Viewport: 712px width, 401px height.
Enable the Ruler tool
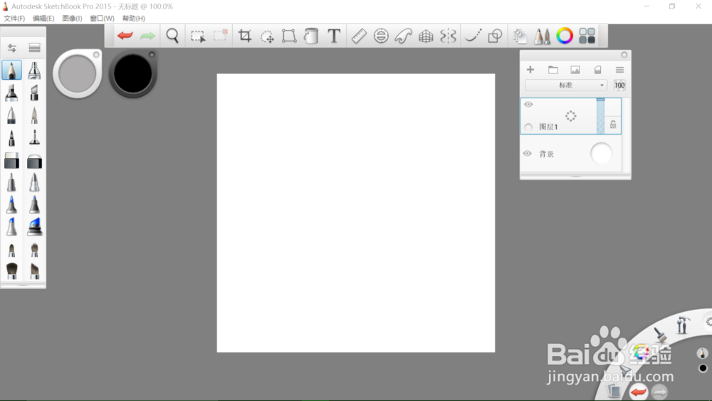tap(359, 36)
